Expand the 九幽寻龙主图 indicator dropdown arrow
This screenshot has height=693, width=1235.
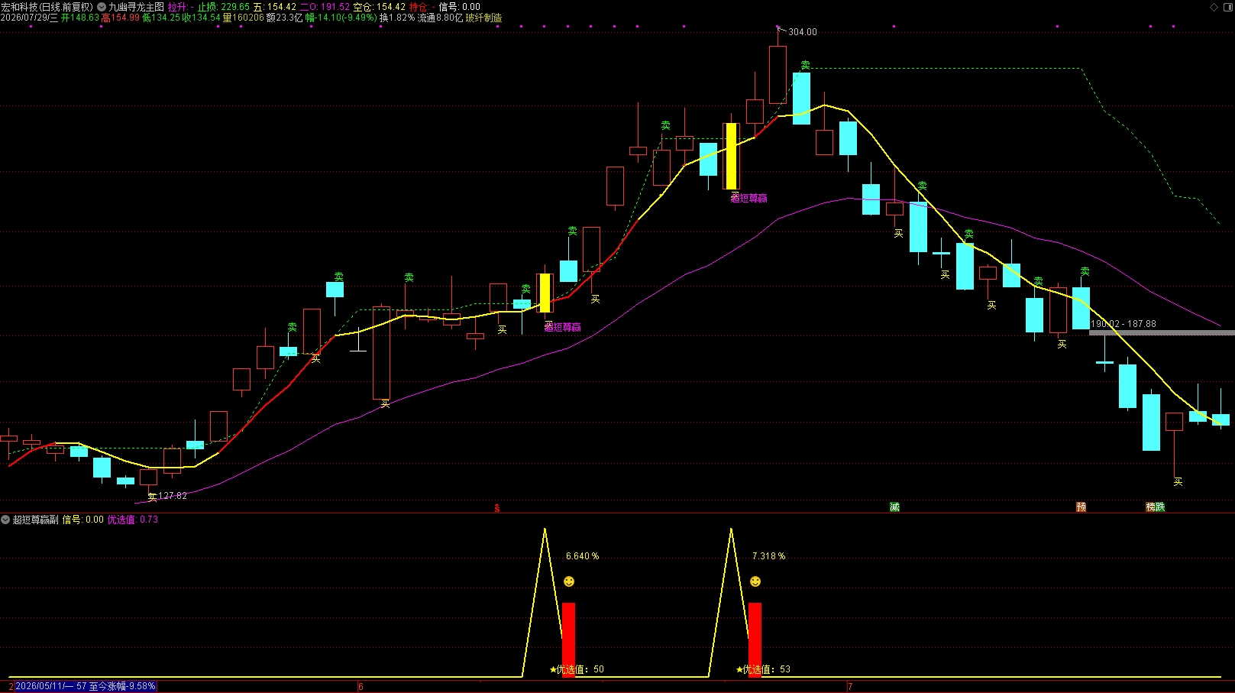(102, 7)
